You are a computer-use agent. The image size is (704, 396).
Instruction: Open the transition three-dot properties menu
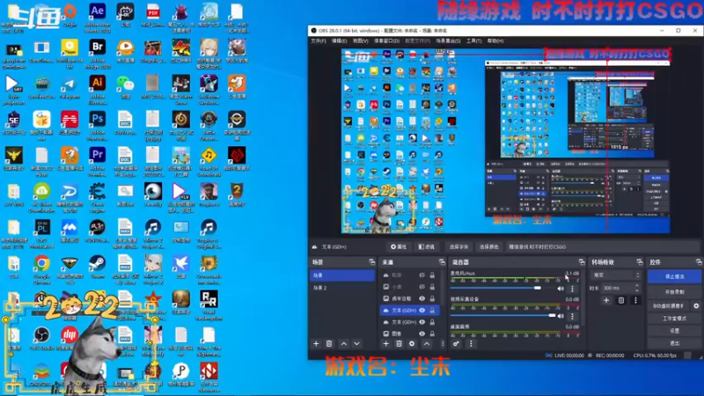click(x=635, y=300)
